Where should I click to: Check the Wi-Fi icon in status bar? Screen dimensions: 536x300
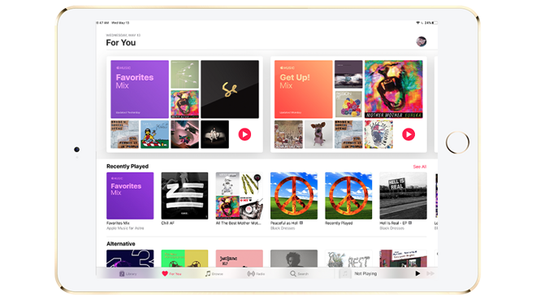point(417,23)
